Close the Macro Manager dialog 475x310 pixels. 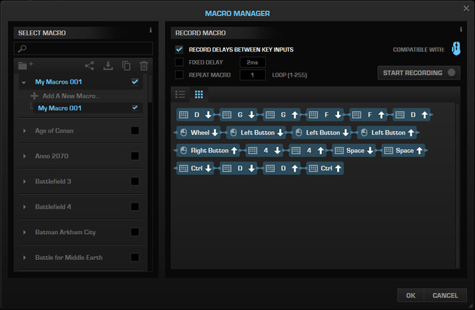466,9
